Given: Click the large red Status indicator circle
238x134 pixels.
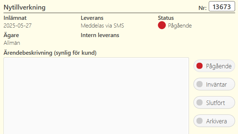Looking at the screenshot, I should (x=162, y=25).
